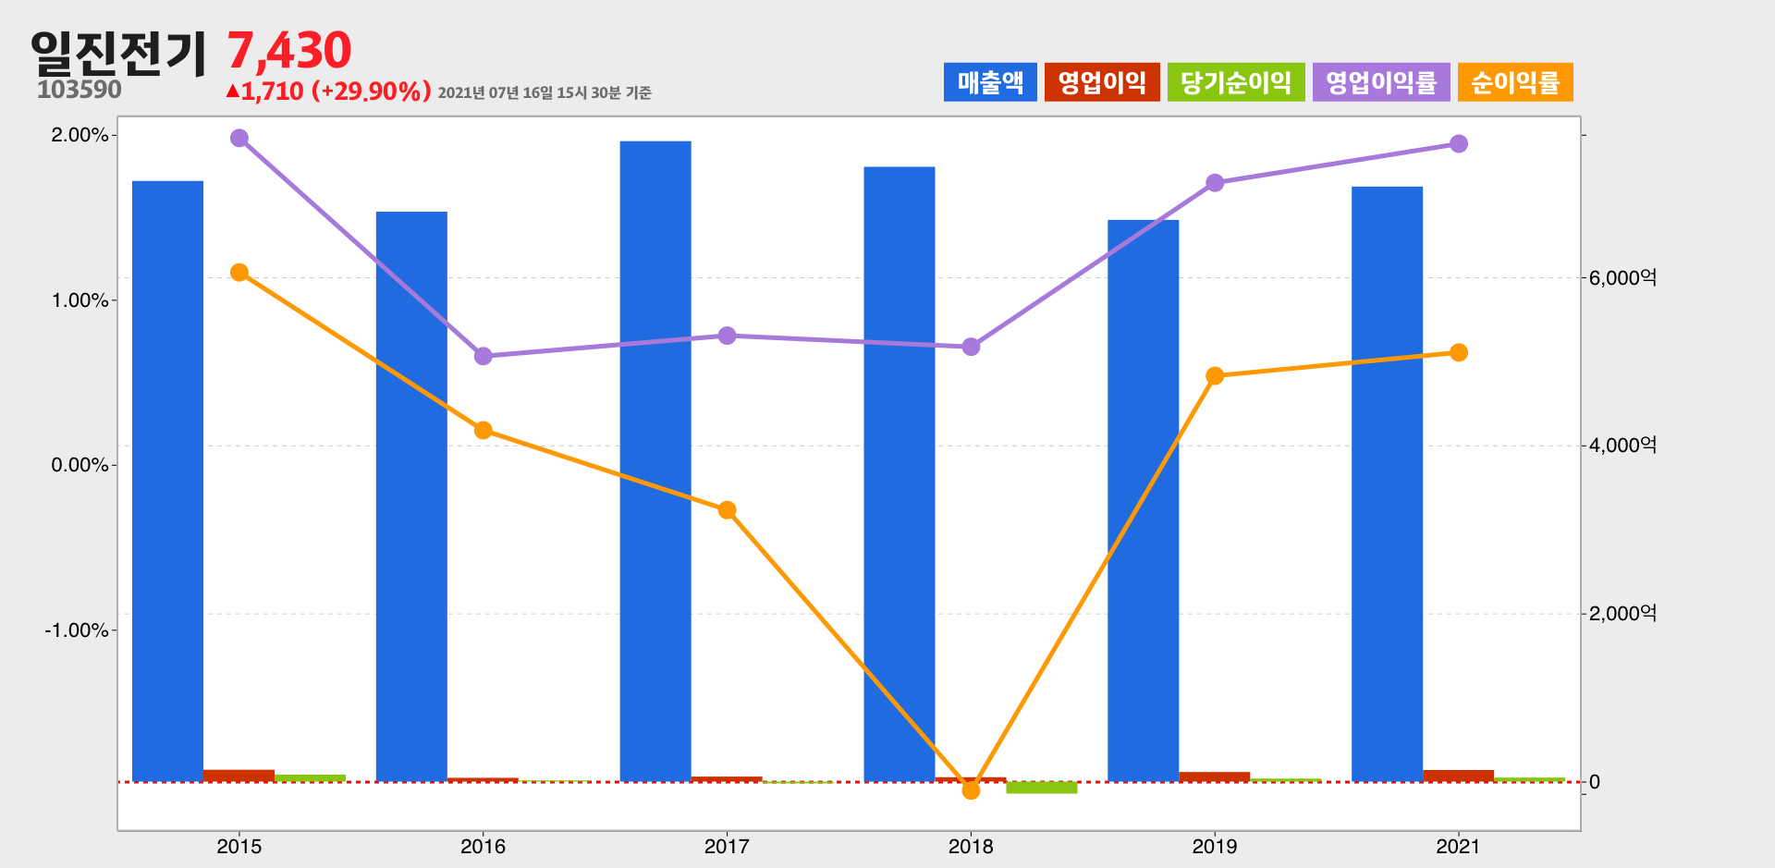Click the 2017 x-axis year label

pyautogui.click(x=728, y=846)
